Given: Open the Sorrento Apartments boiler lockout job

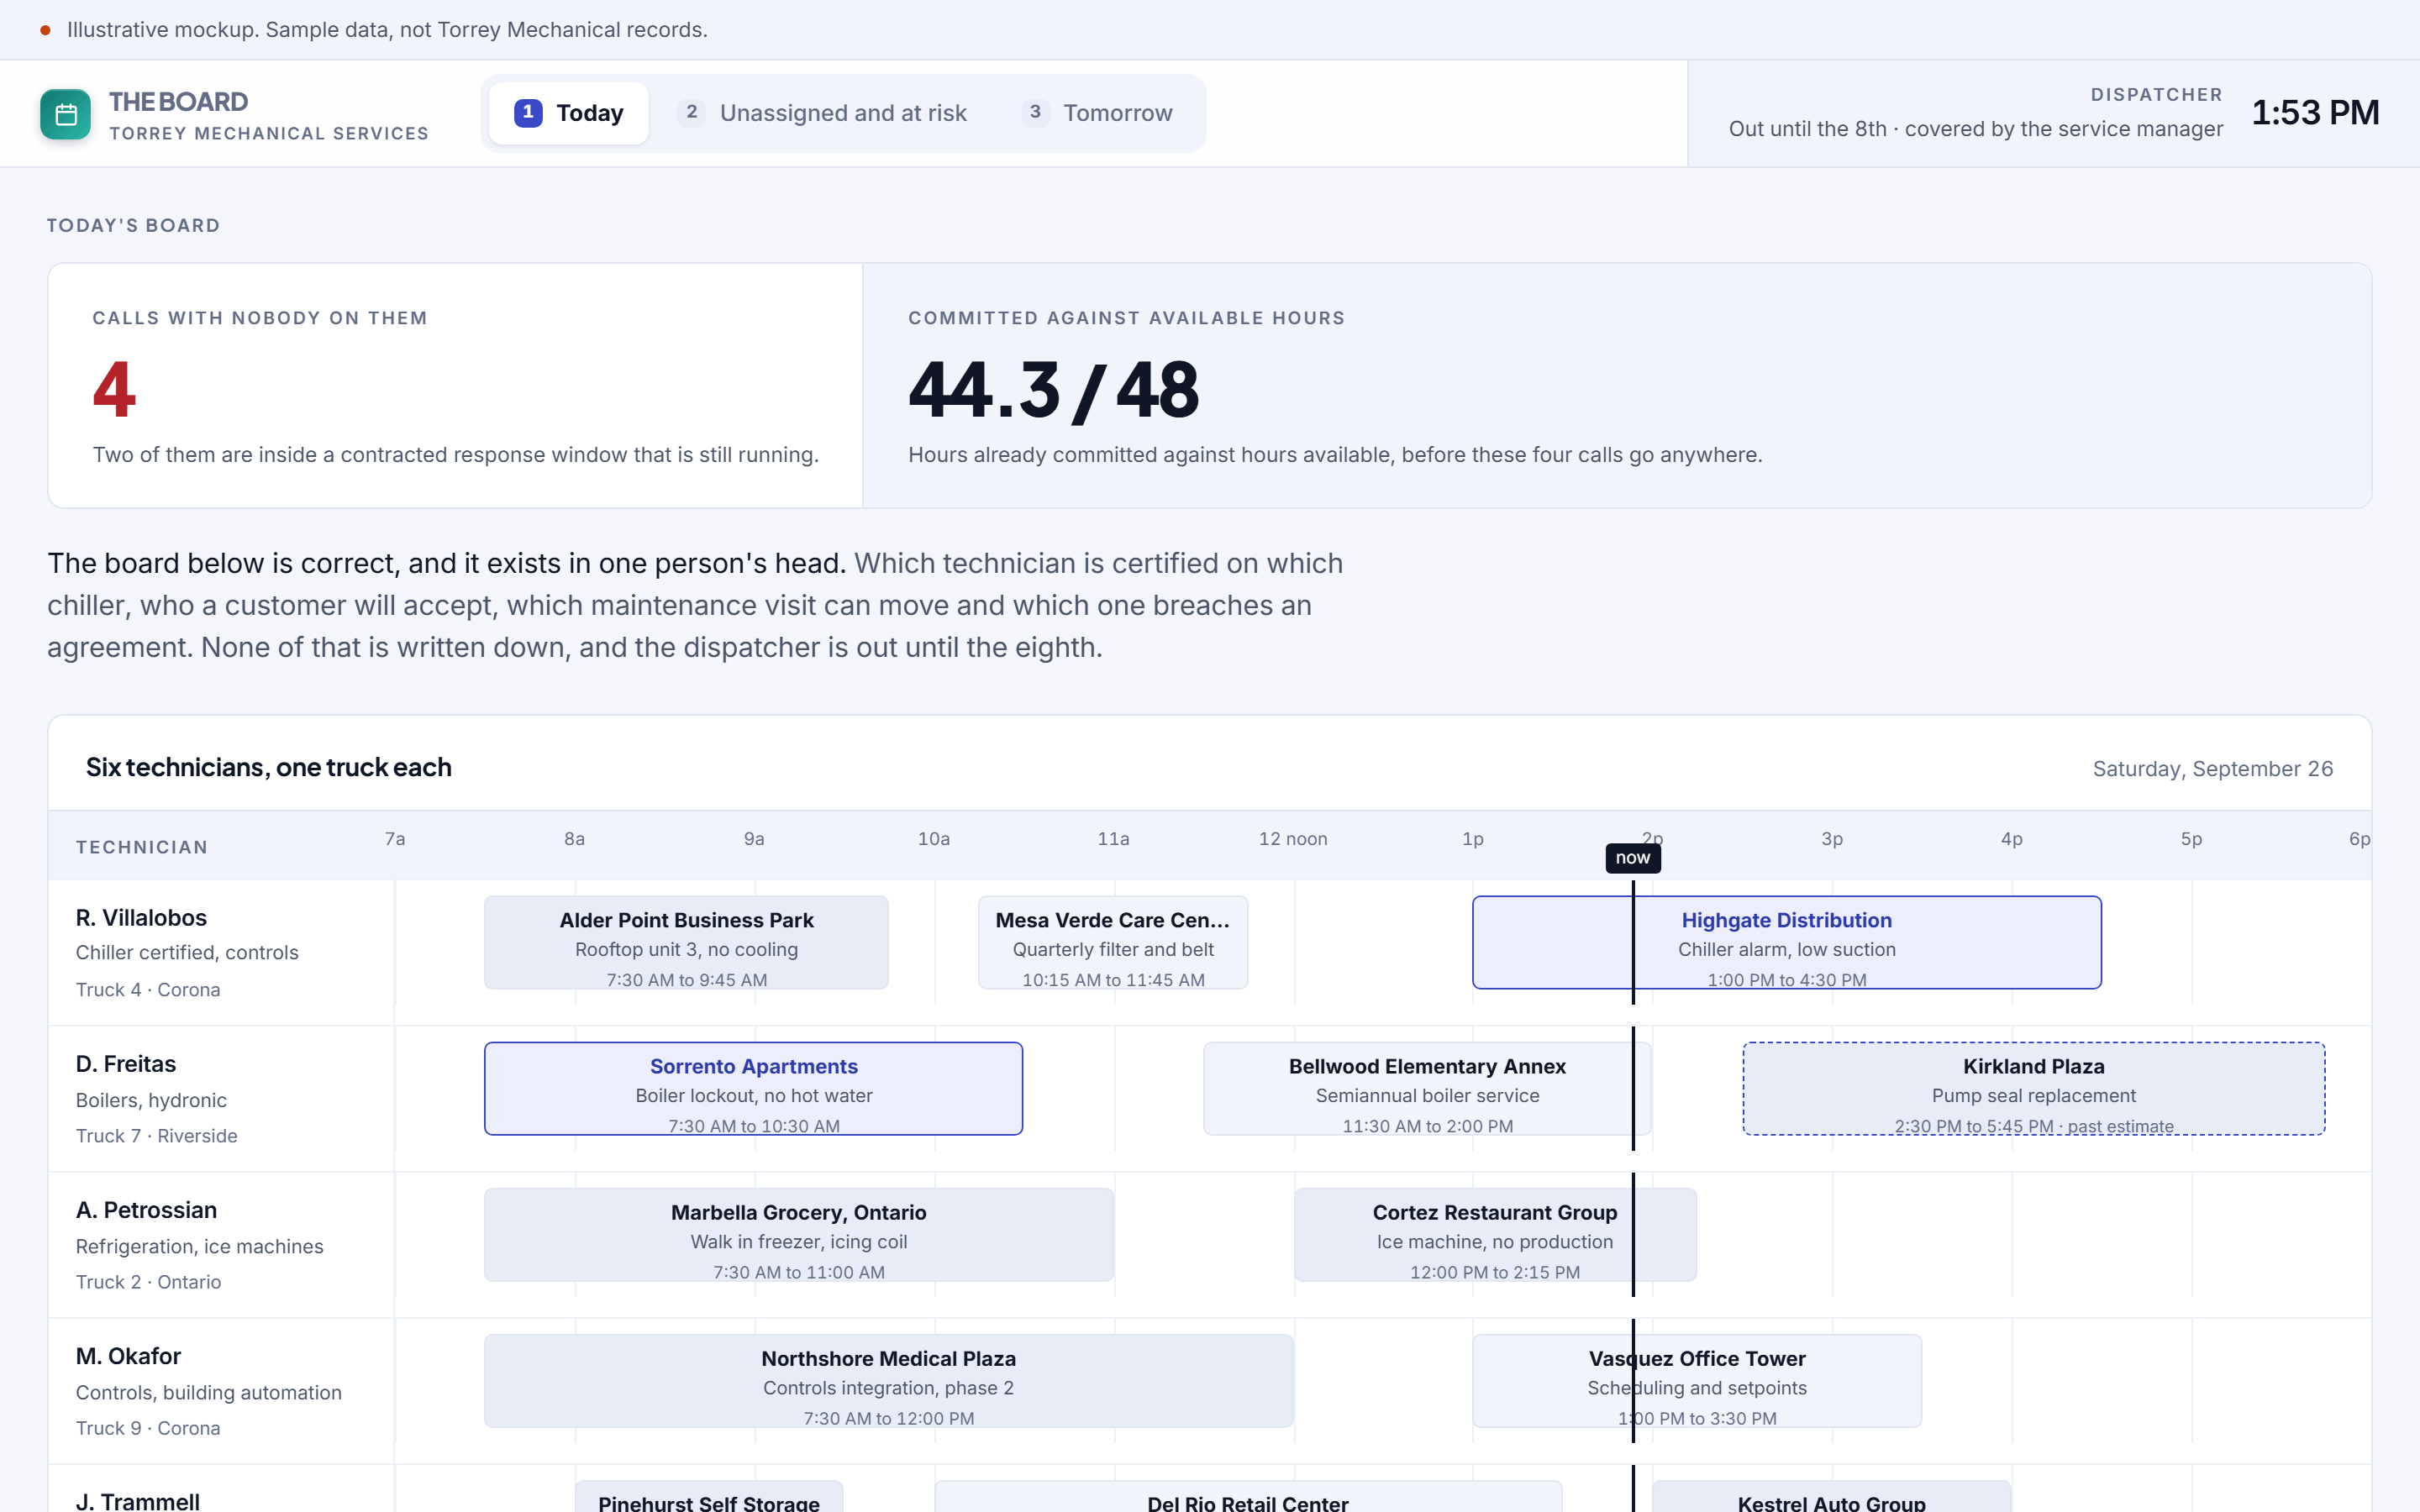Looking at the screenshot, I should [x=753, y=1088].
